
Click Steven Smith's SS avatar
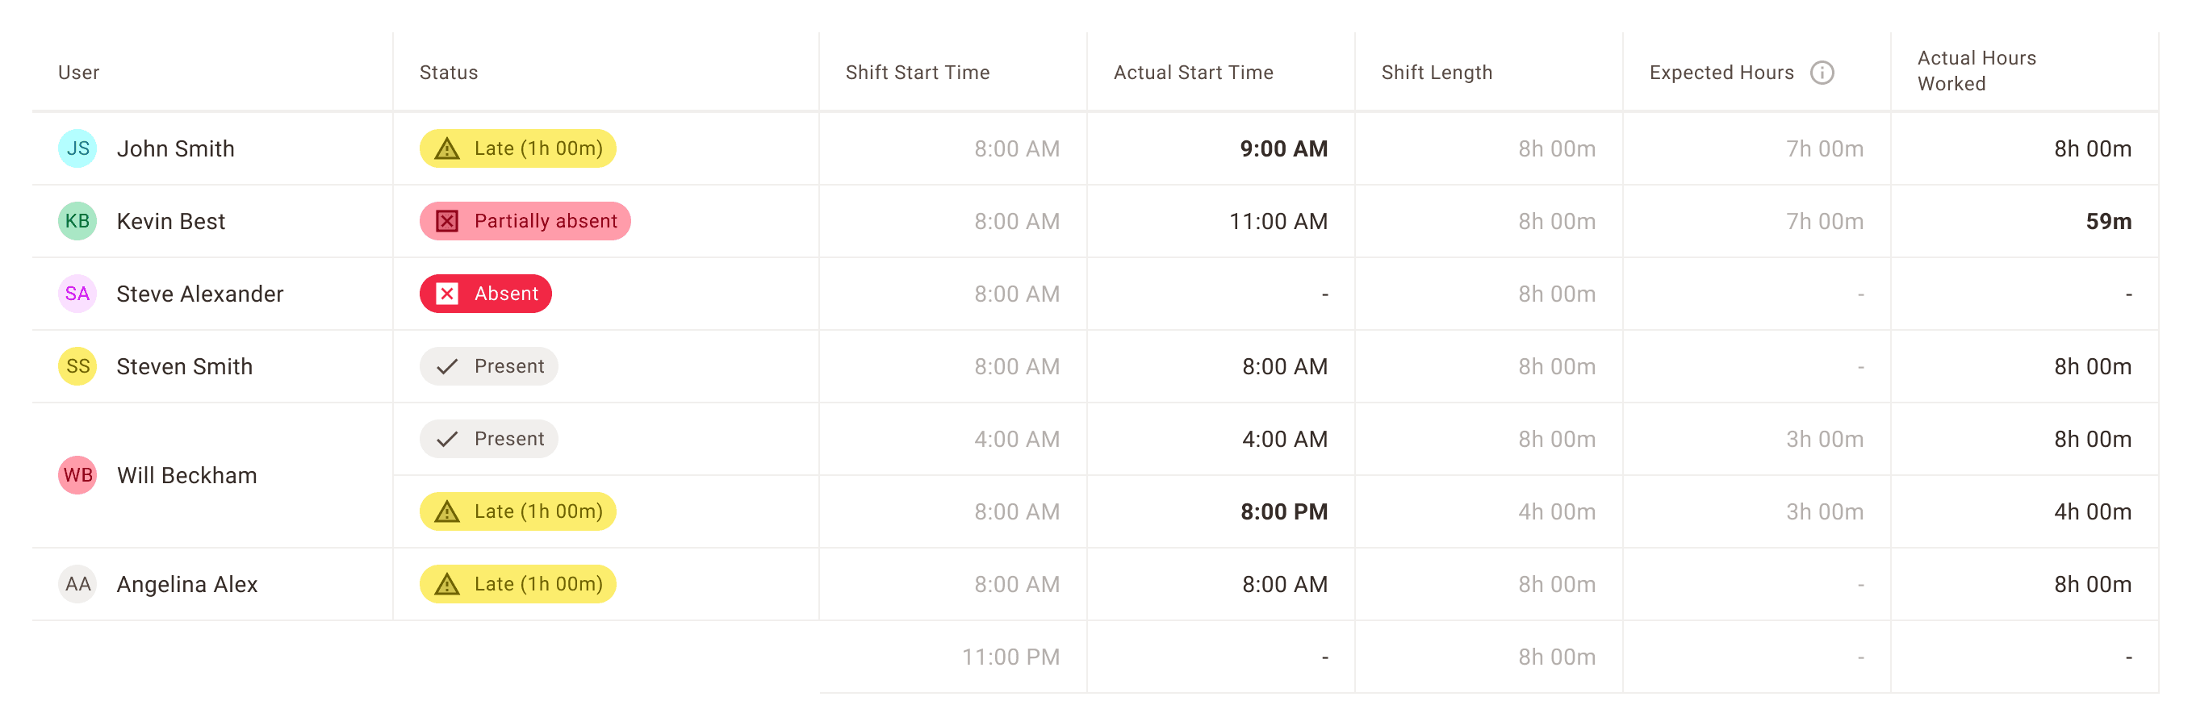click(77, 366)
